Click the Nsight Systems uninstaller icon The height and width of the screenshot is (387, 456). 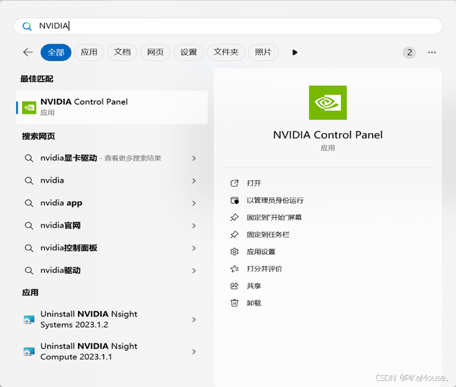point(29,320)
